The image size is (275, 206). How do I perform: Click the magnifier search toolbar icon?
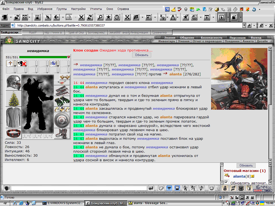100,17
